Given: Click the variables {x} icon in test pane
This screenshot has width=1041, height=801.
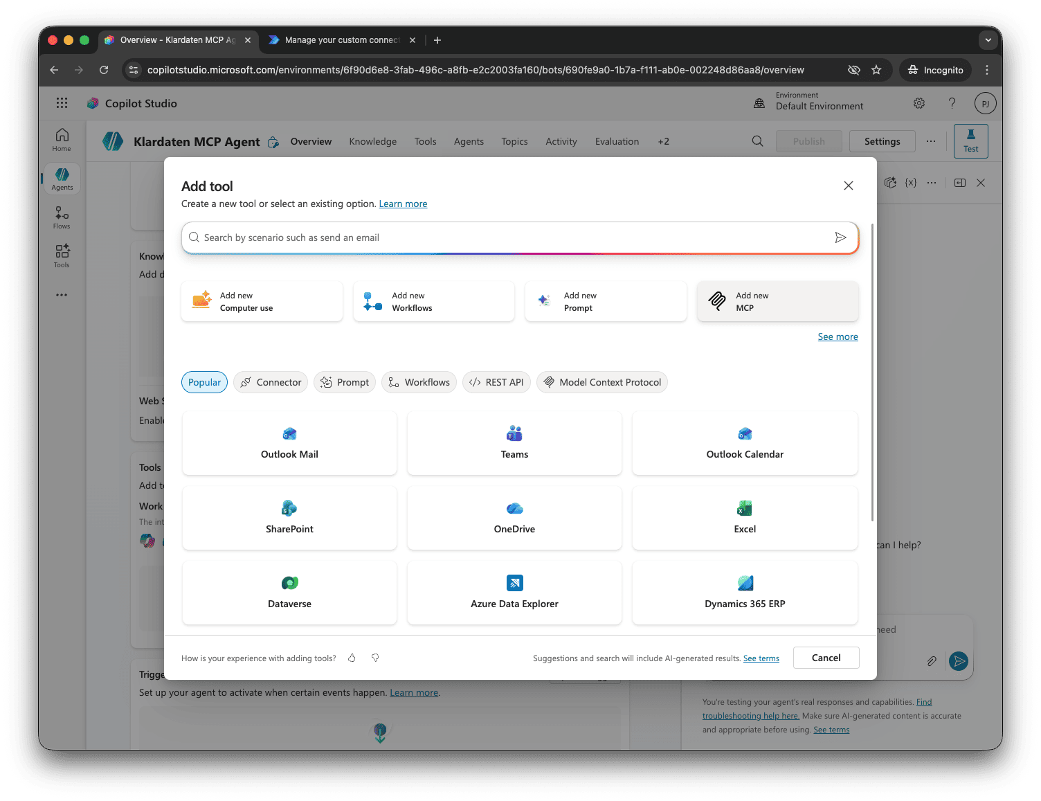Looking at the screenshot, I should pos(911,183).
